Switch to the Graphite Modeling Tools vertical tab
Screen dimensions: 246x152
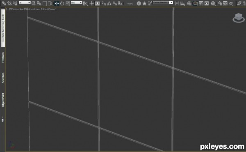click(x=3, y=28)
